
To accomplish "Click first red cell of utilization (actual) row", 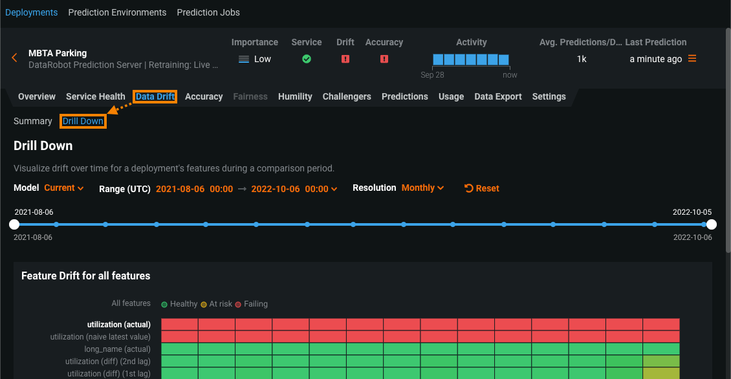I will coord(179,324).
